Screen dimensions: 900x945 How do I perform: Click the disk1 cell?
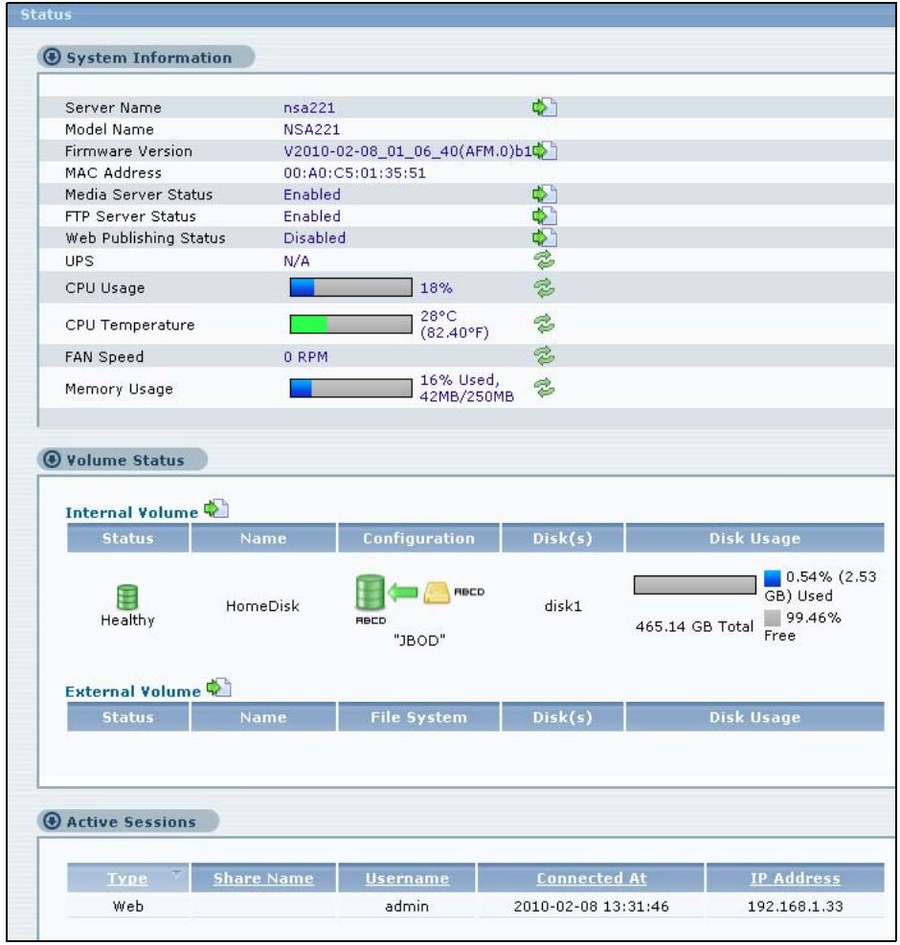pyautogui.click(x=563, y=606)
